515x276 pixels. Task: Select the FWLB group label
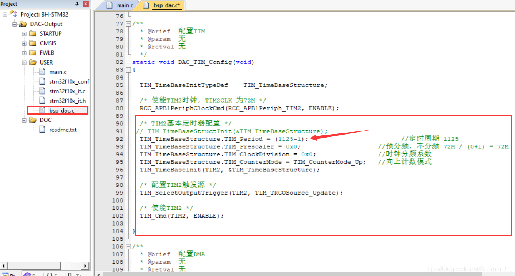click(x=47, y=53)
